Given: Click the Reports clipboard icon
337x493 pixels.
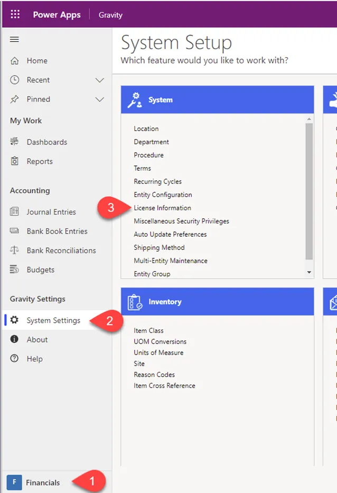Looking at the screenshot, I should pyautogui.click(x=14, y=161).
